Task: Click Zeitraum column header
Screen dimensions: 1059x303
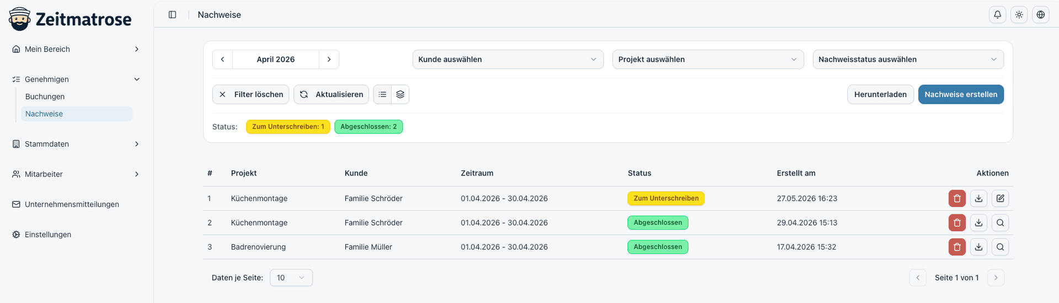Action: pyautogui.click(x=477, y=173)
